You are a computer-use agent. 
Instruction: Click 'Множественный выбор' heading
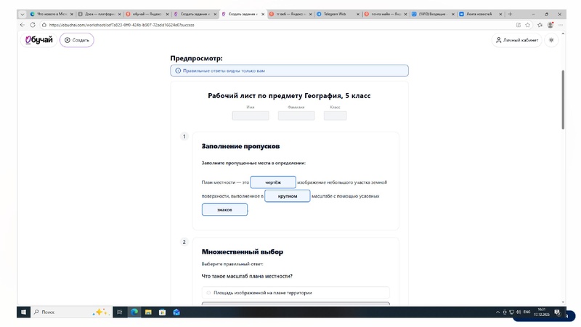tap(243, 252)
